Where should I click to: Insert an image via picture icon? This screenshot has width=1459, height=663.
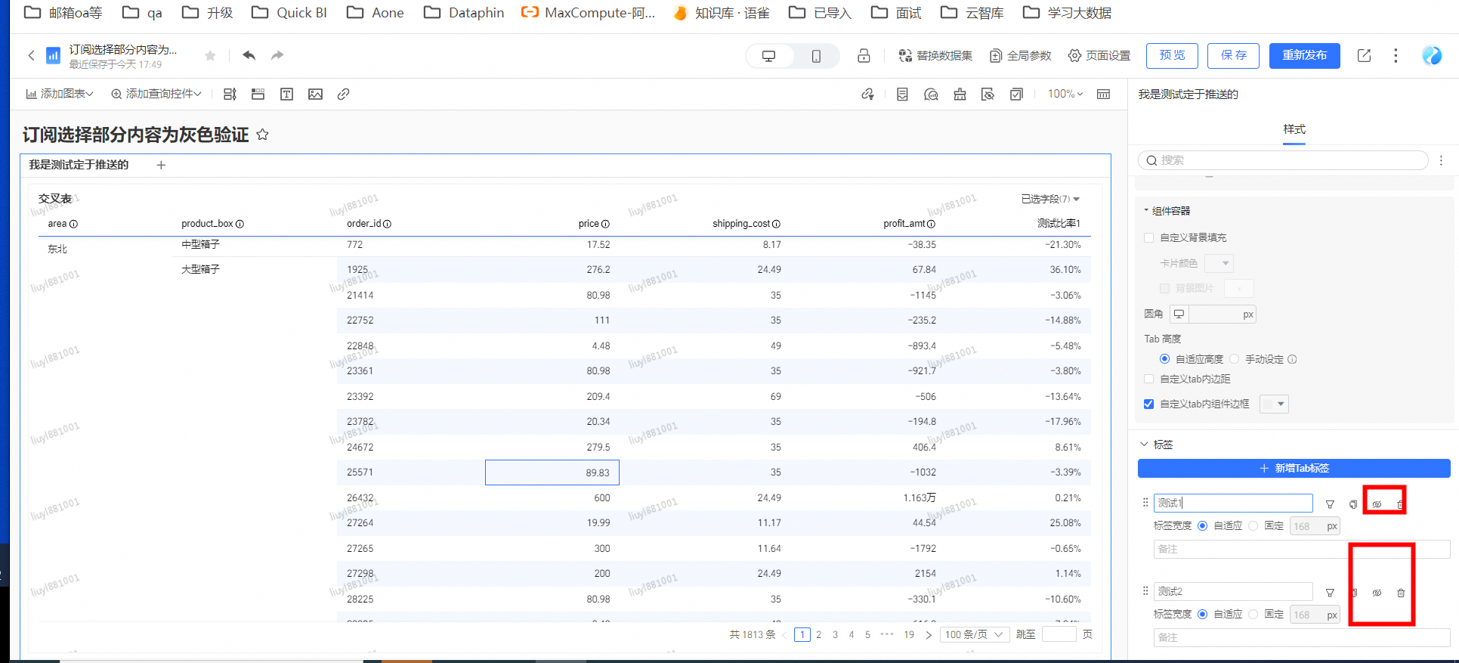pyautogui.click(x=315, y=94)
